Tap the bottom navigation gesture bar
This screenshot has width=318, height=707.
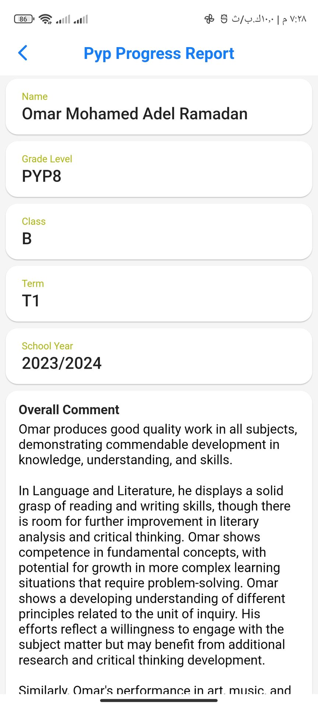point(159,700)
